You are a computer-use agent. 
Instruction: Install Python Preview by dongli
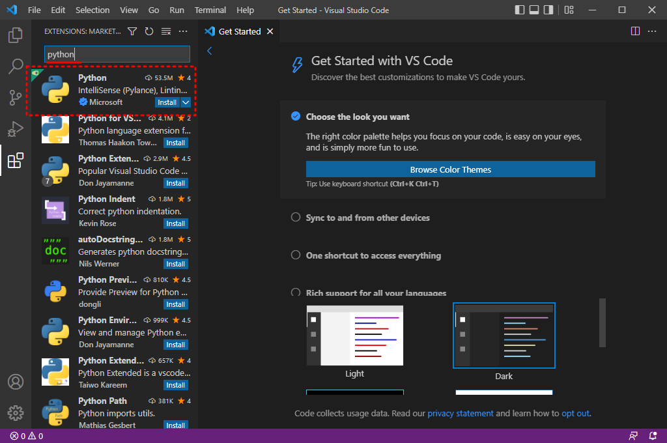(176, 305)
